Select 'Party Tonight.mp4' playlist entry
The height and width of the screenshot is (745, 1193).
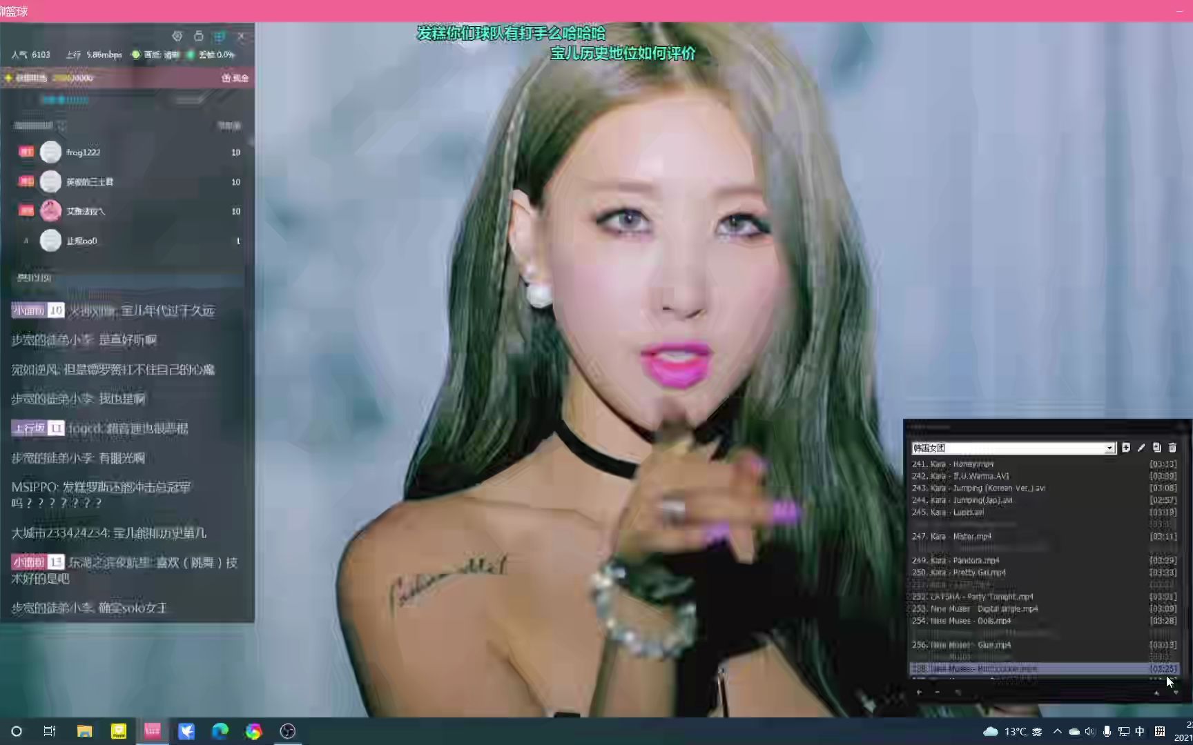click(1044, 597)
